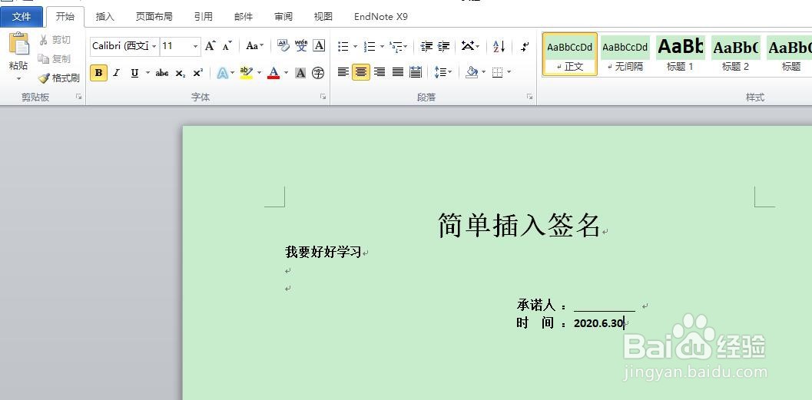Open the Phonetic Guide (wén) tool

[x=301, y=46]
